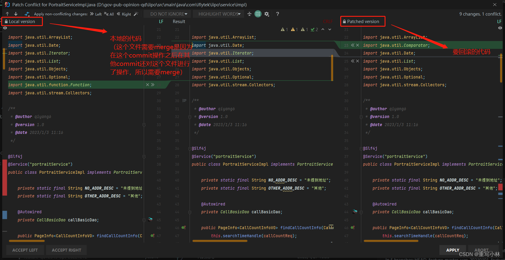Collapse fold marker at Result callBasicDao line

(190, 212)
